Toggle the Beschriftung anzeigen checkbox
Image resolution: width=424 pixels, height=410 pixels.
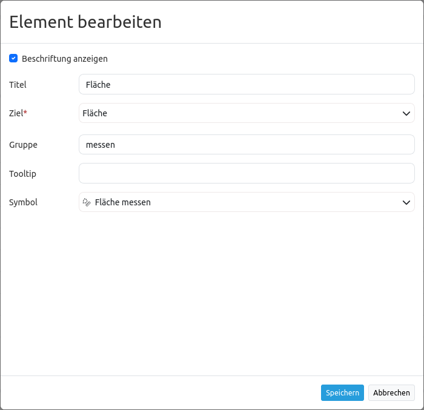[13, 58]
